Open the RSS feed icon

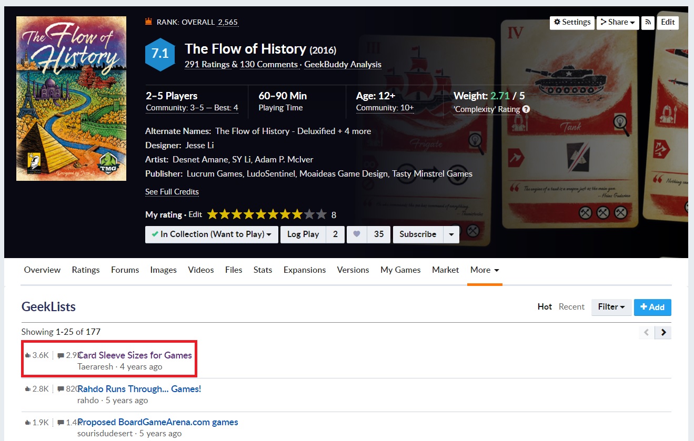pyautogui.click(x=648, y=23)
